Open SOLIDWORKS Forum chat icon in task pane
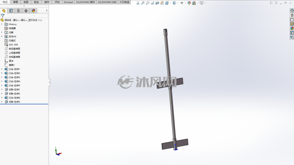294x165 pixels. [292, 38]
